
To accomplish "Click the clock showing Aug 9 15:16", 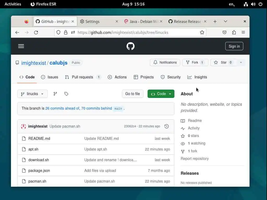I will point(133,4).
